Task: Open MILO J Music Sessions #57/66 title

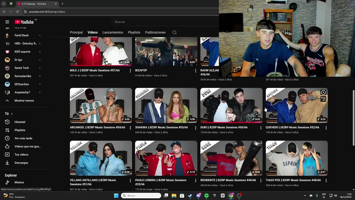Action: click(95, 71)
